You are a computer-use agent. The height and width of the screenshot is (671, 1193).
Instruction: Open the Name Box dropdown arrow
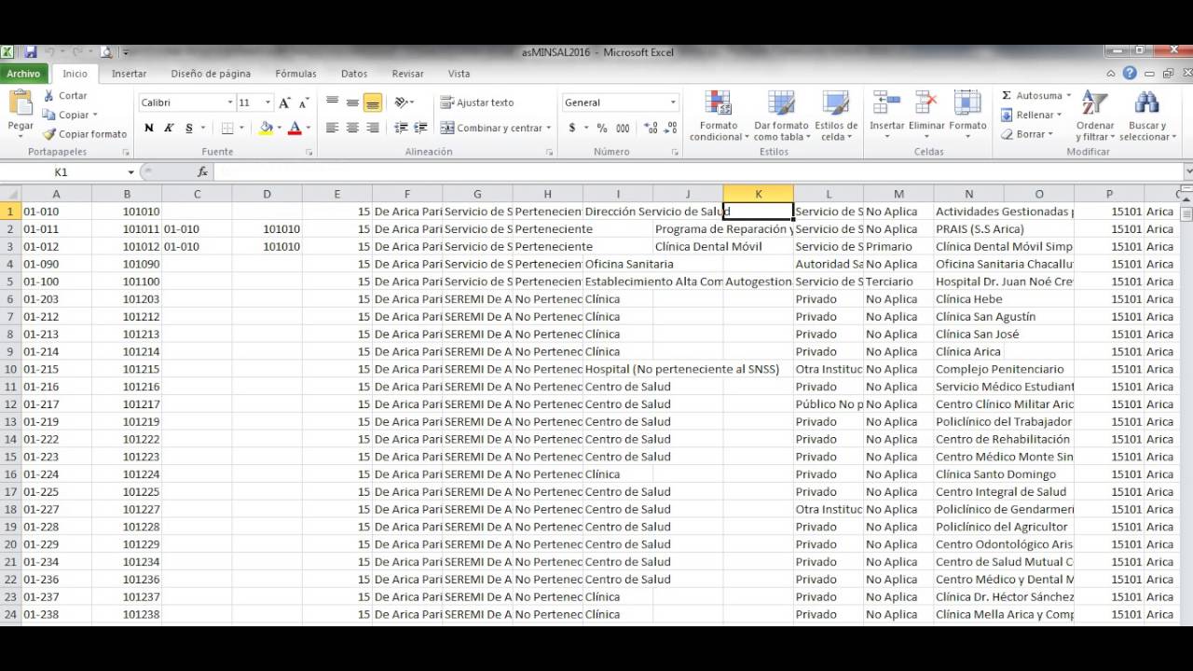click(130, 172)
